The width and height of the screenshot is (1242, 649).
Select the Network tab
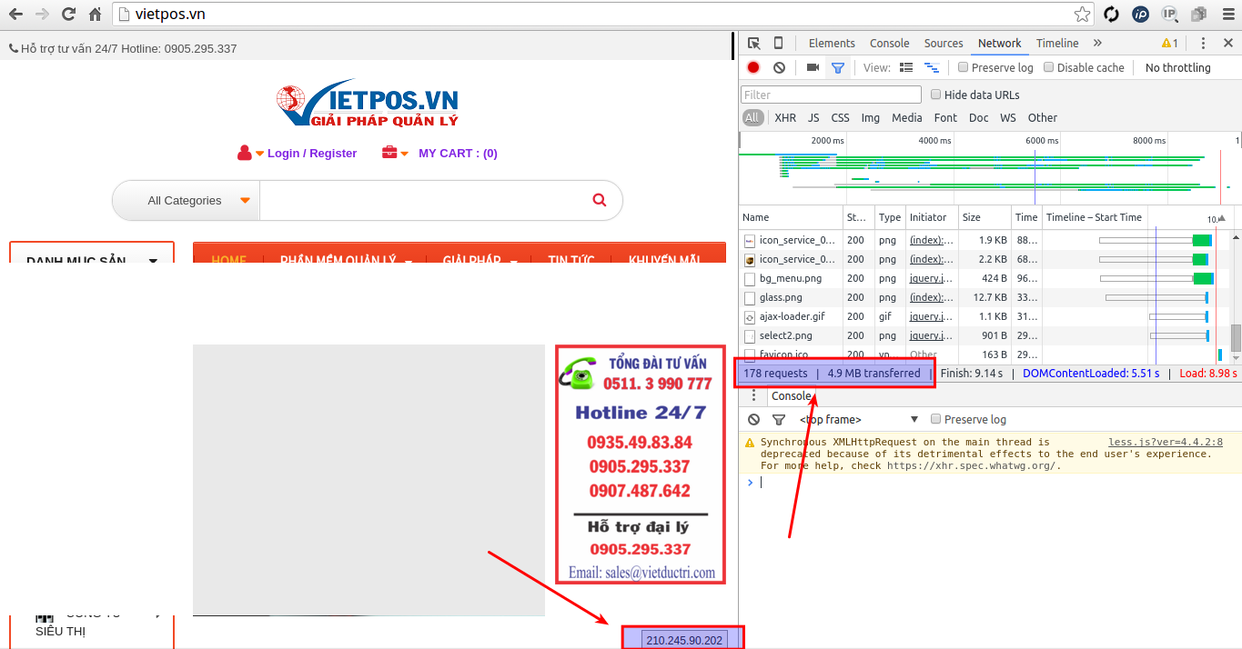[1000, 44]
